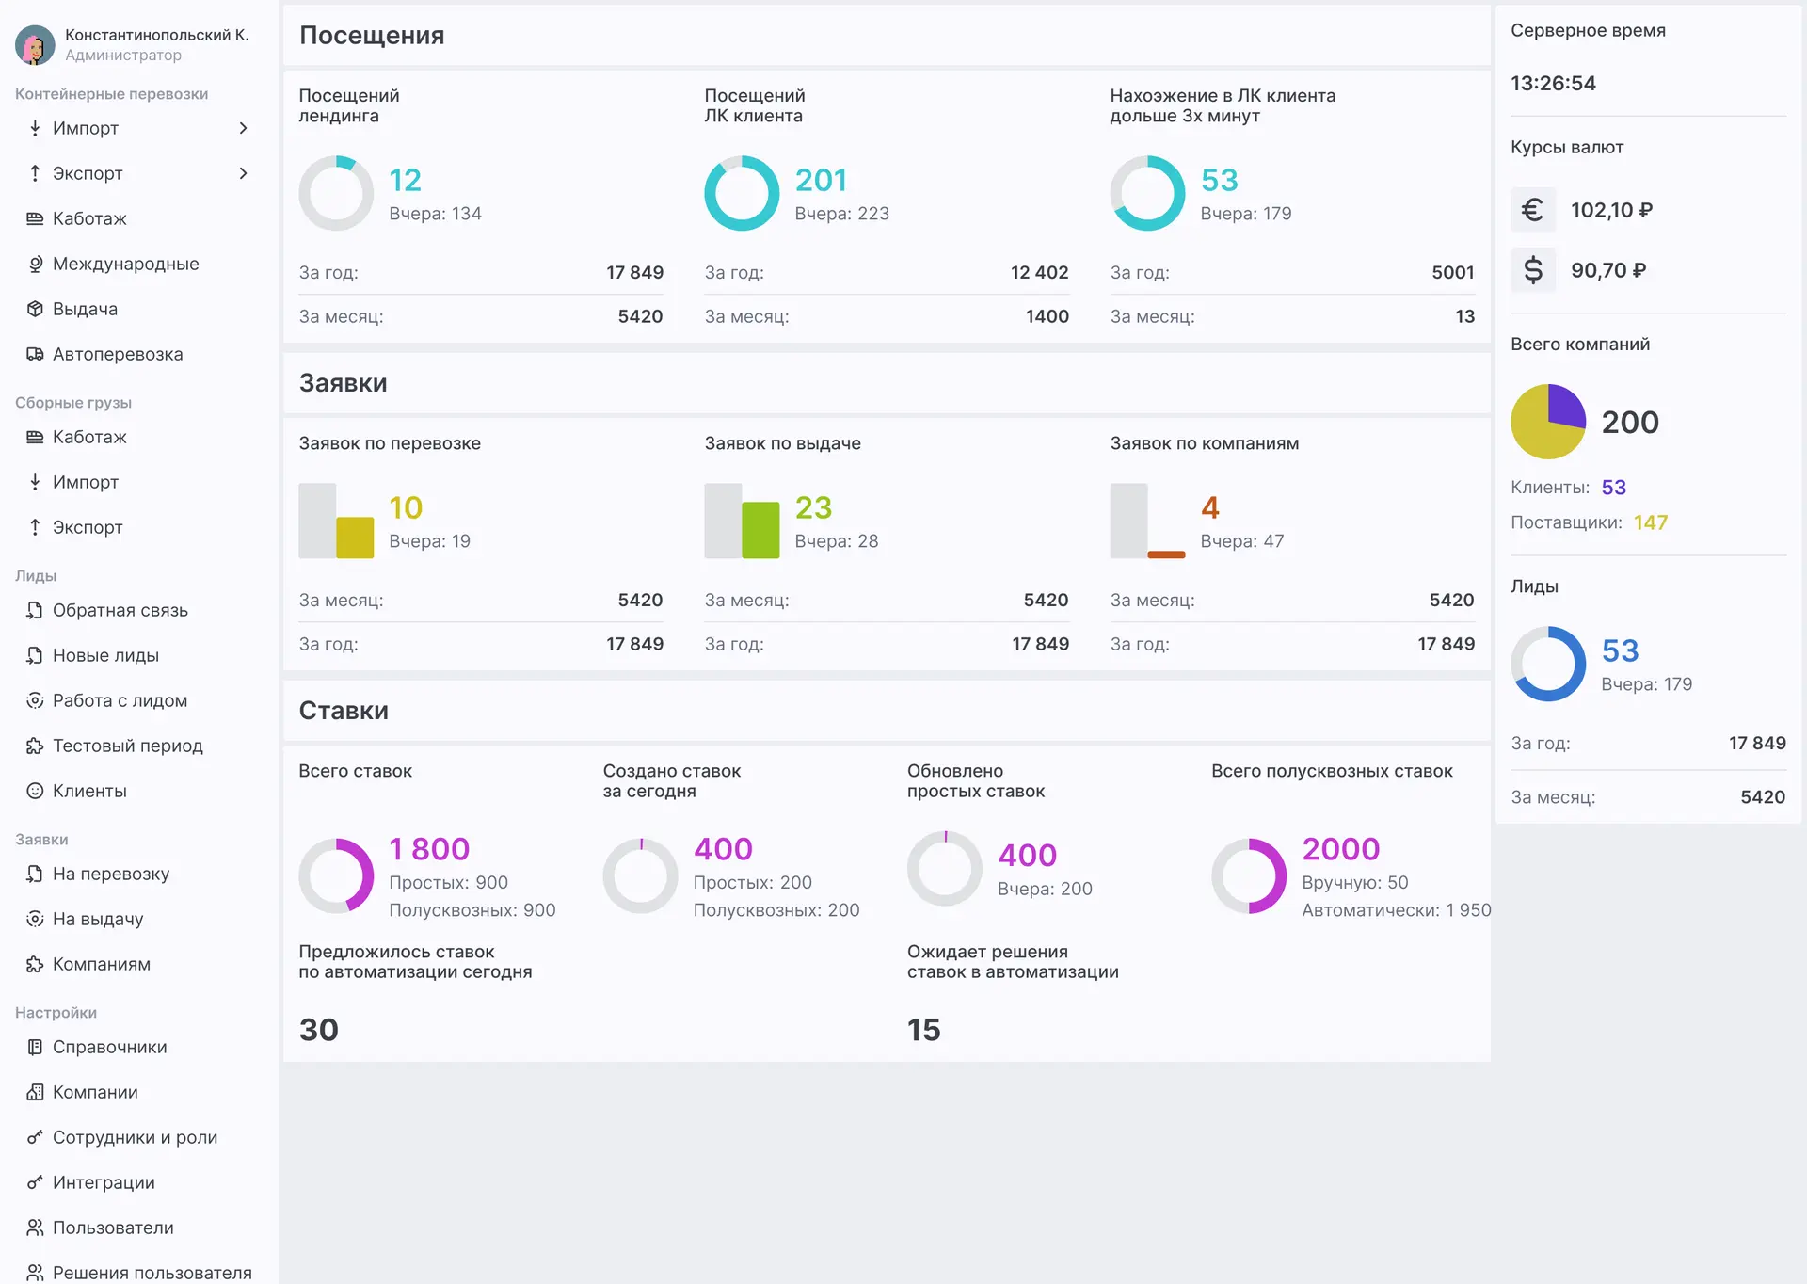Image resolution: width=1807 pixels, height=1284 pixels.
Task: Click the username Константинопольский К.
Action: pyautogui.click(x=157, y=35)
